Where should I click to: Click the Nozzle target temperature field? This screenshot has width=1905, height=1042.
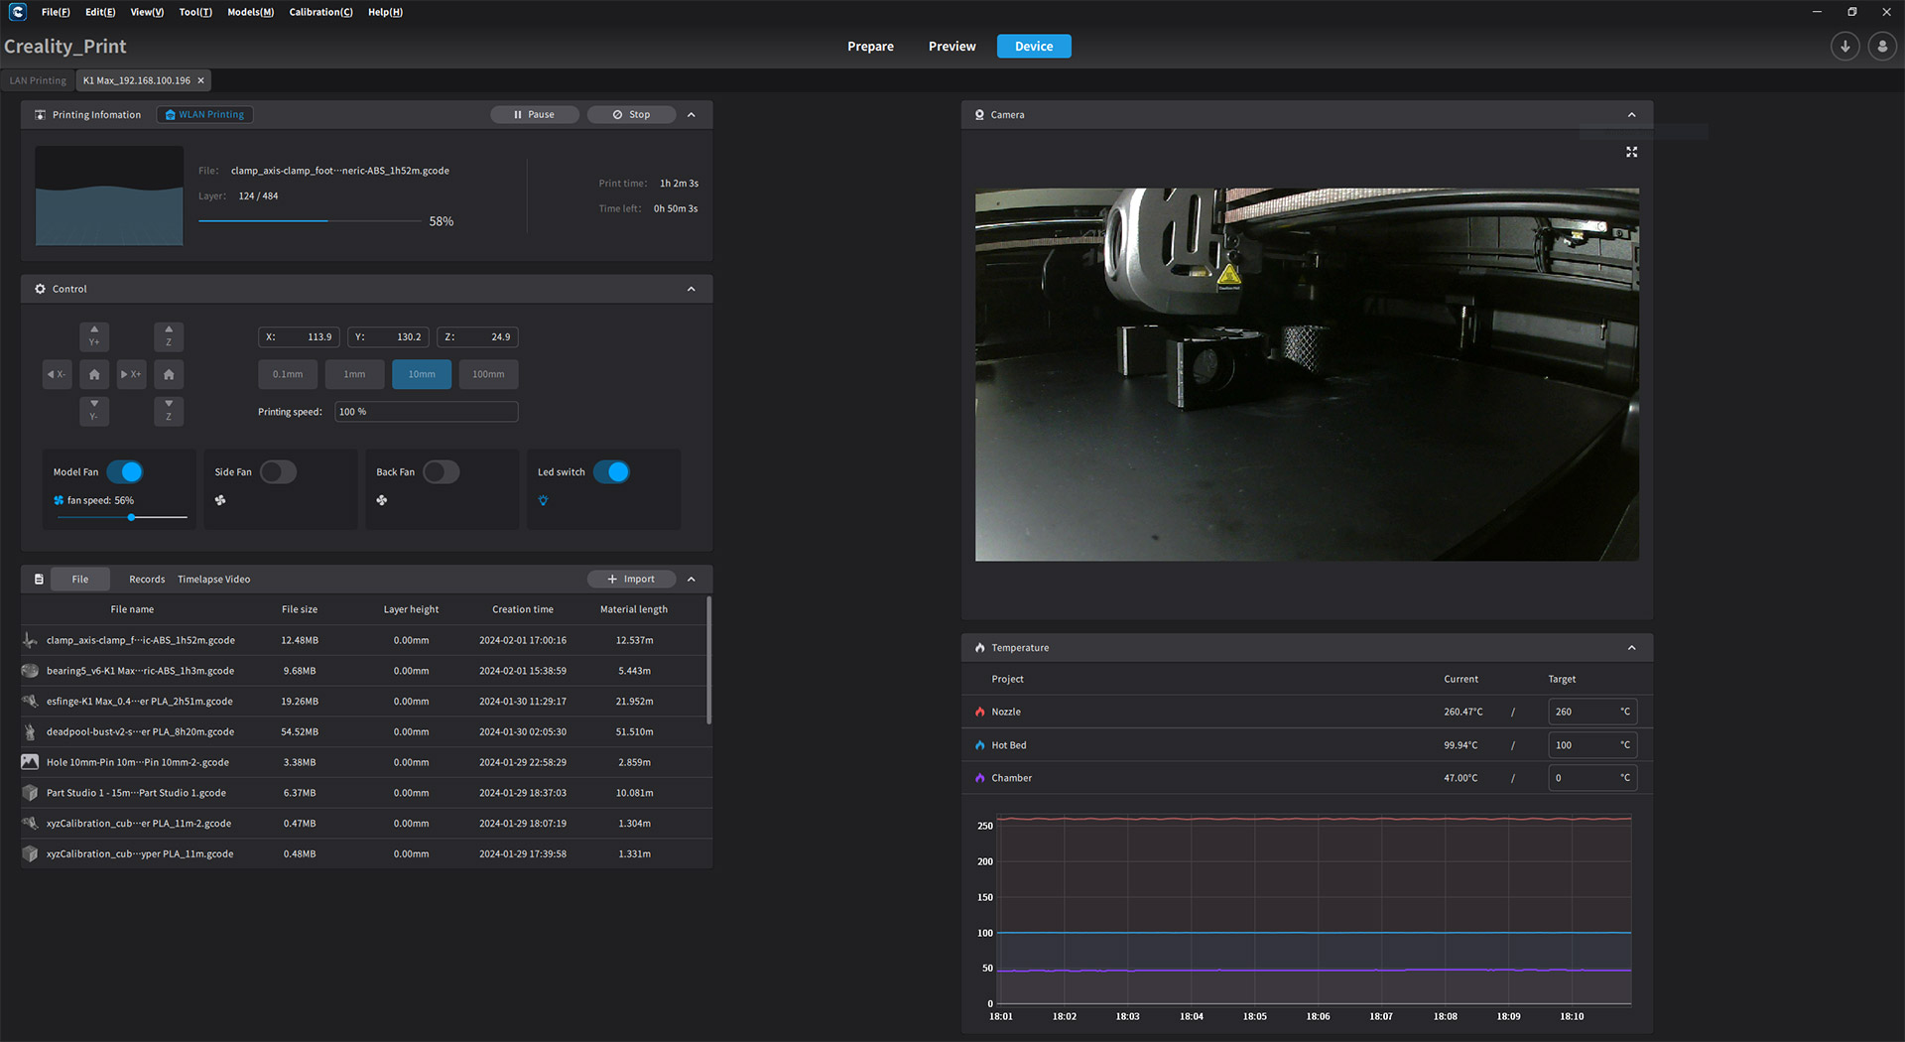point(1582,712)
